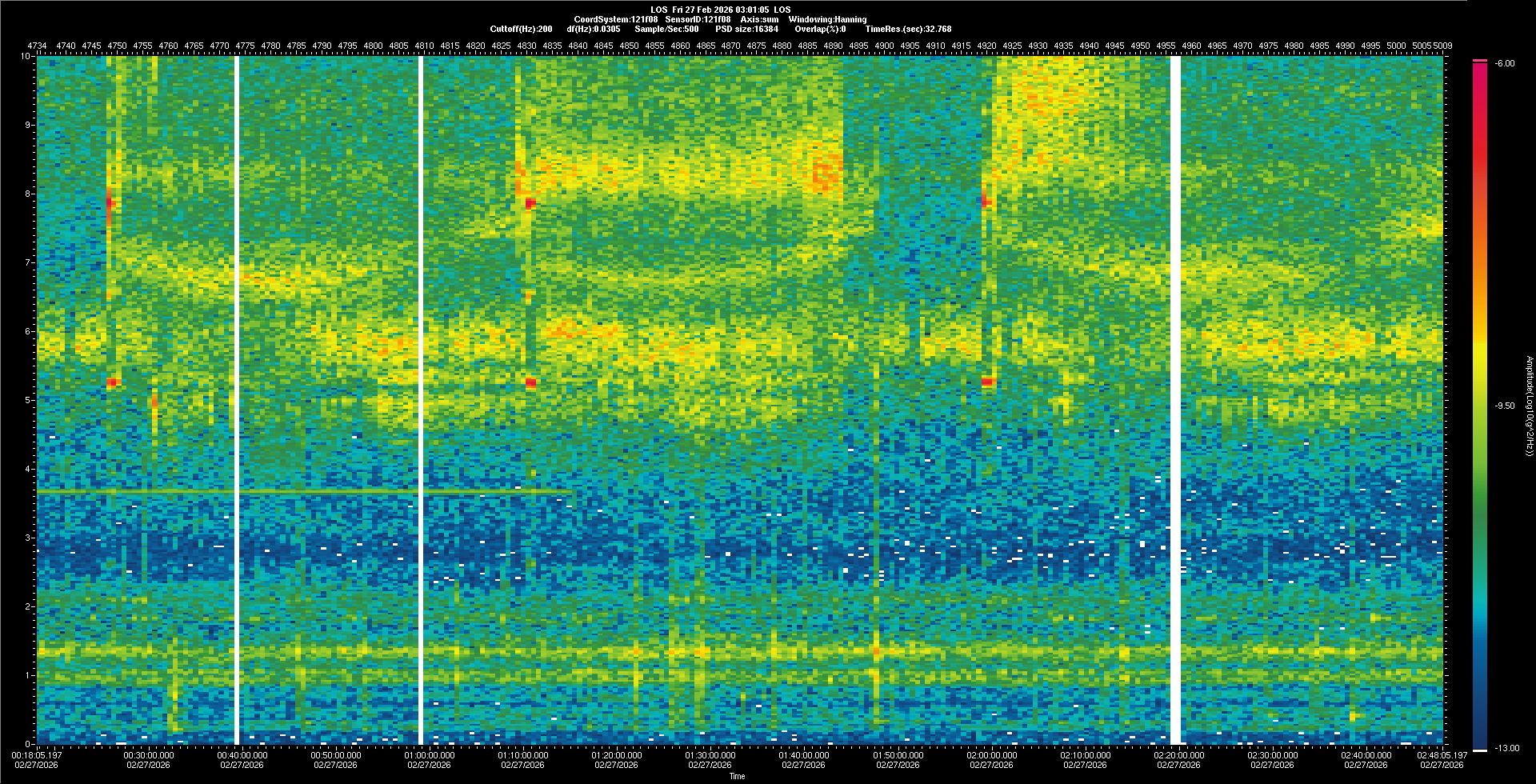Click the "4734" label on the top axis

pos(37,46)
